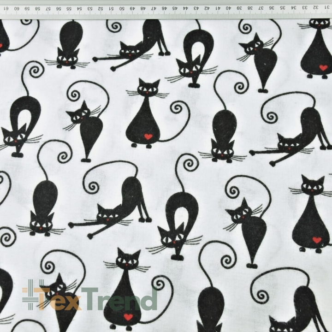This screenshot has width=332, height=332.
Task: Click the number 31 at the ruler's right end
Action: pos(326,8)
